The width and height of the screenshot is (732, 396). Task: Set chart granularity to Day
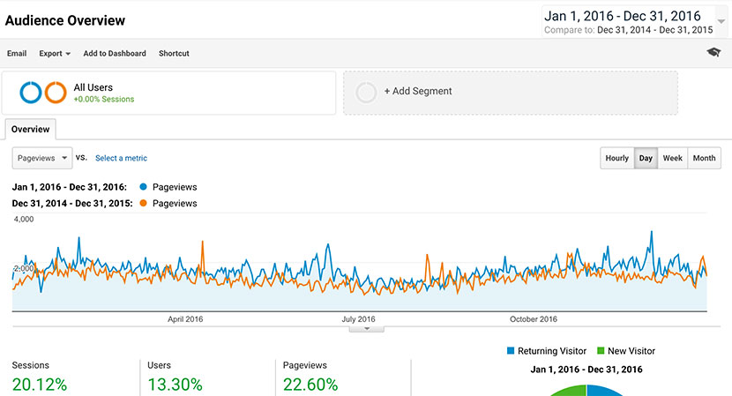click(x=646, y=158)
